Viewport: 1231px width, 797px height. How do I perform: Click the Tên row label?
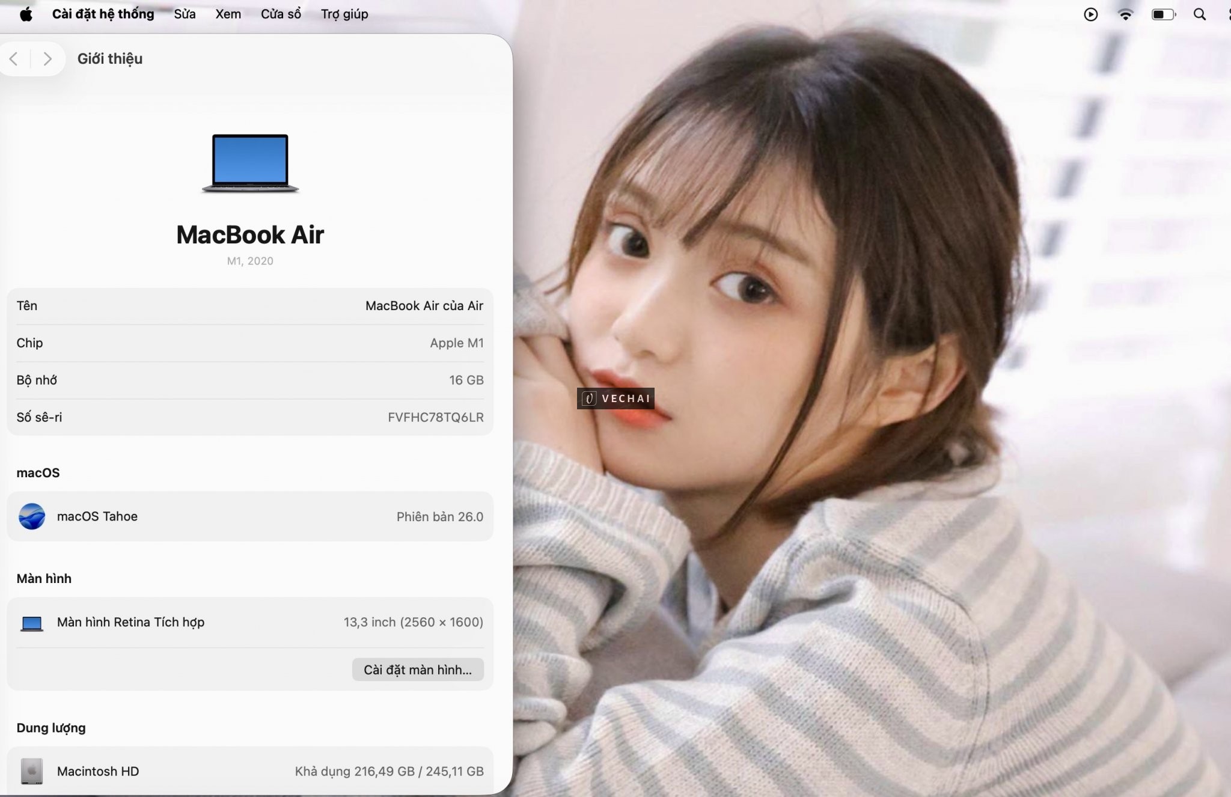[x=27, y=306]
